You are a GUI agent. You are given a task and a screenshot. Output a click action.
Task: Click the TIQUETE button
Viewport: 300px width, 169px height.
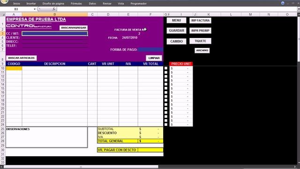pyautogui.click(x=200, y=41)
